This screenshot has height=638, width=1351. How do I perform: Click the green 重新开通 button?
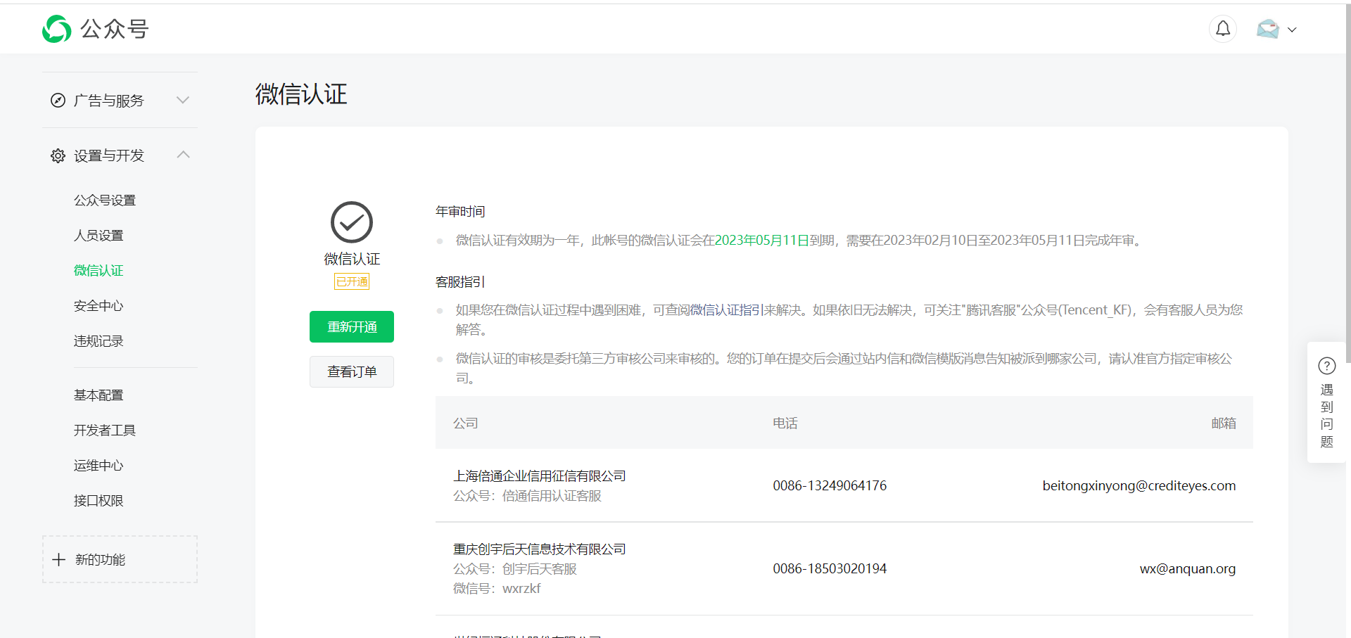pyautogui.click(x=352, y=327)
